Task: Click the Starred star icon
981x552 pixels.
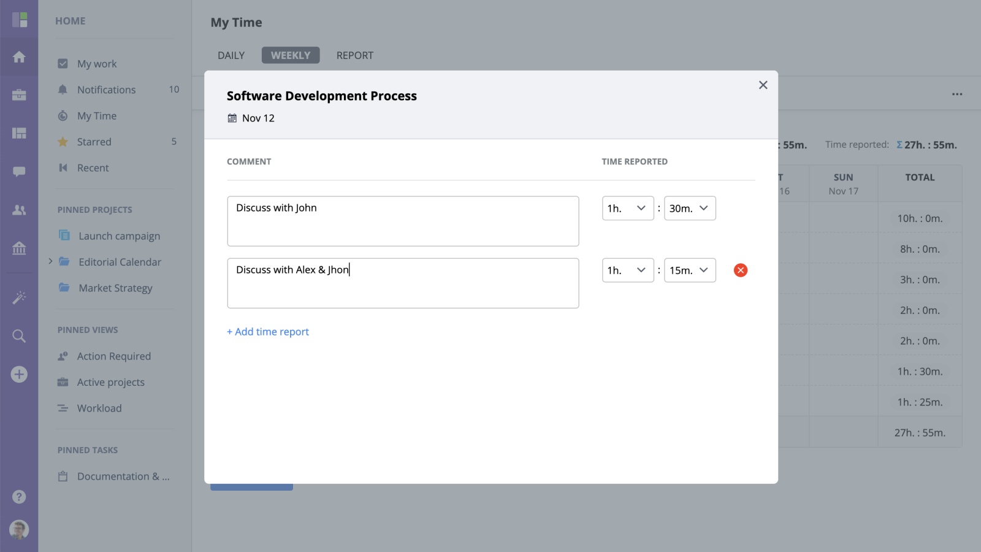Action: [x=63, y=142]
